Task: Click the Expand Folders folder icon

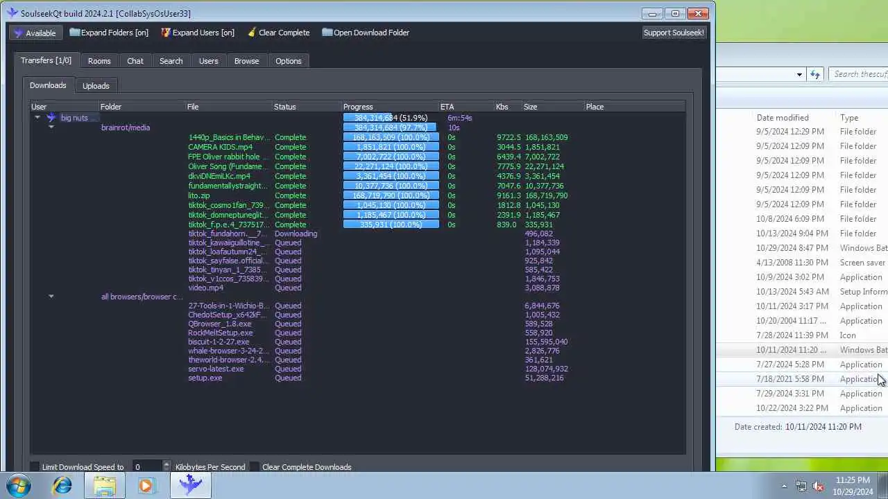Action: [74, 33]
